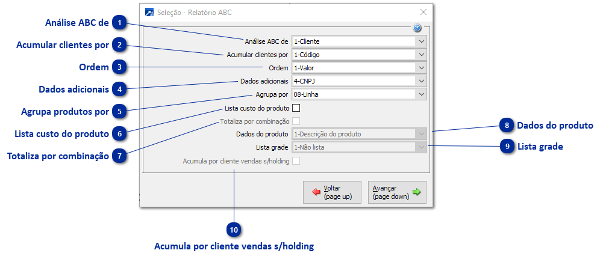
Task: Open the Dados do produto dropdown arrow
Action: (421, 134)
